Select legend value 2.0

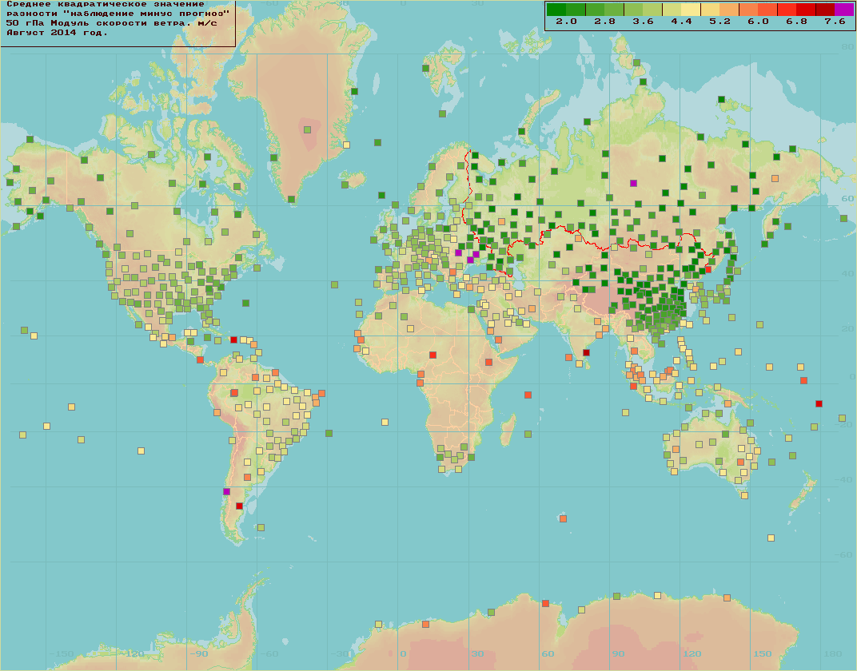566,22
